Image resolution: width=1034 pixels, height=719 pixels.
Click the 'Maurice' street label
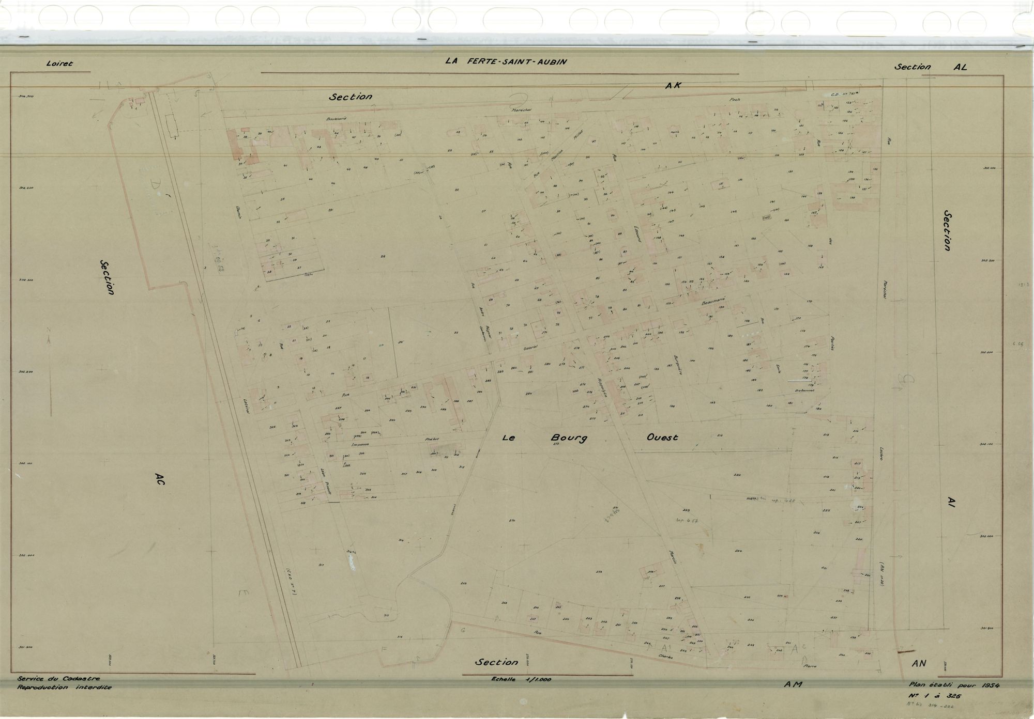click(556, 155)
